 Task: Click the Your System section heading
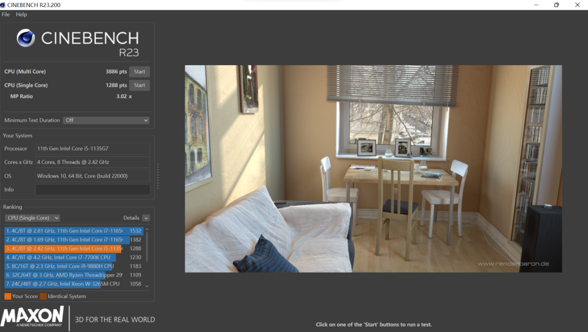click(18, 136)
